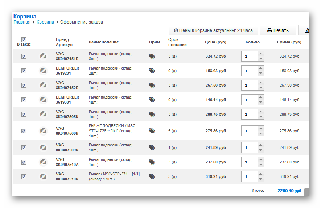The width and height of the screenshot is (321, 208).
Task: Click the tag icon for LEMFÖRDER 3619301
Action: point(152,100)
